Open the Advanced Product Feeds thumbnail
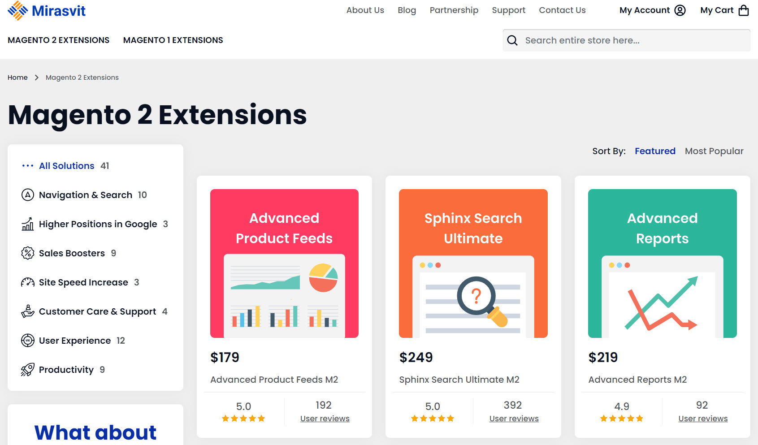This screenshot has width=758, height=445. 284,264
